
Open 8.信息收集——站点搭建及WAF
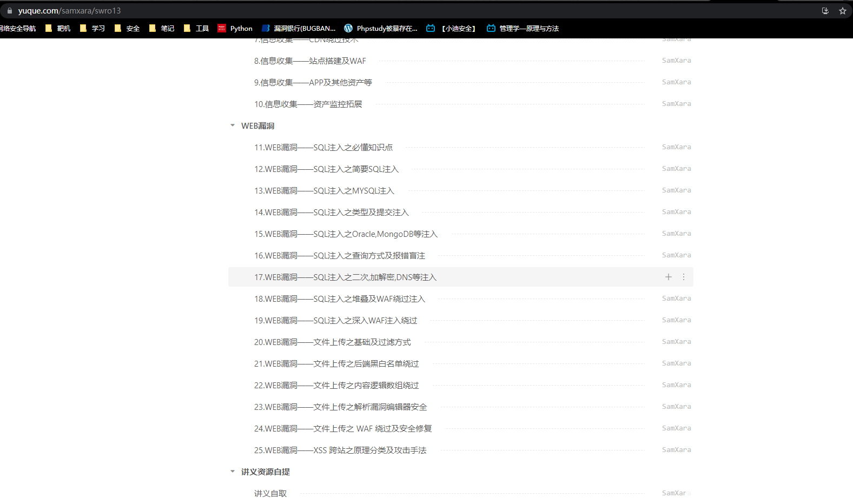(x=310, y=61)
